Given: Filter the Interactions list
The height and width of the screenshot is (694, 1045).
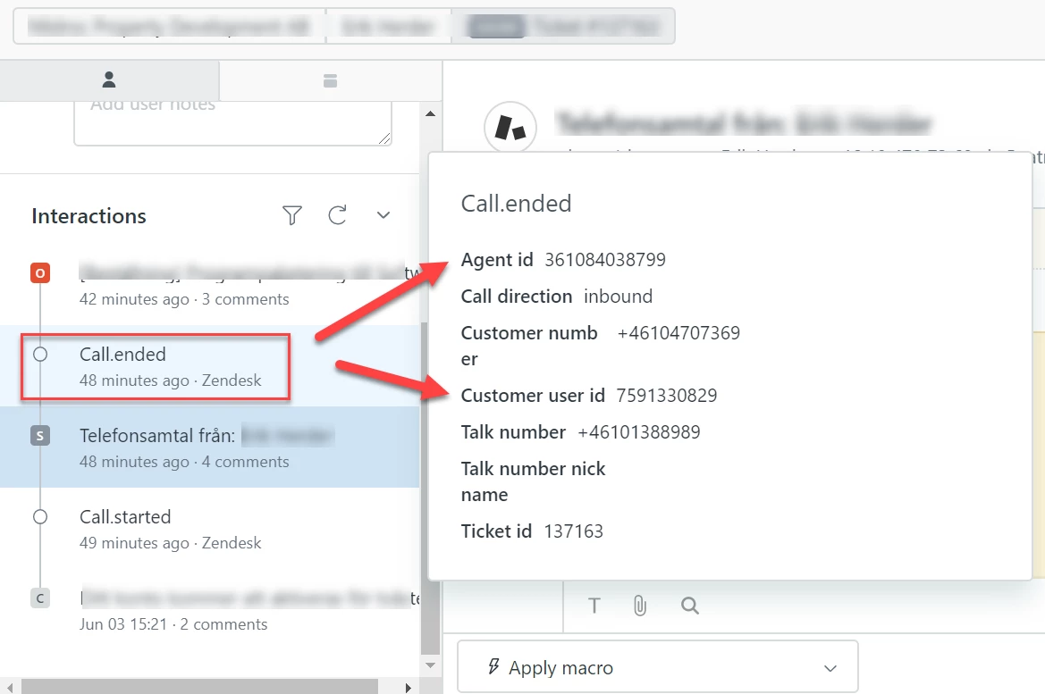Looking at the screenshot, I should coord(292,215).
